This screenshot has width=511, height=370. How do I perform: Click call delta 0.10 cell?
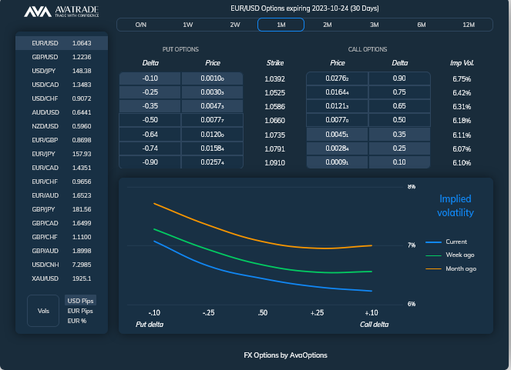coord(399,162)
